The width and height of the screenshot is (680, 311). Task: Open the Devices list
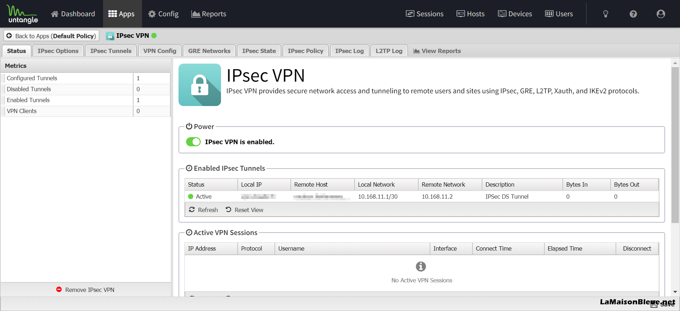click(515, 14)
